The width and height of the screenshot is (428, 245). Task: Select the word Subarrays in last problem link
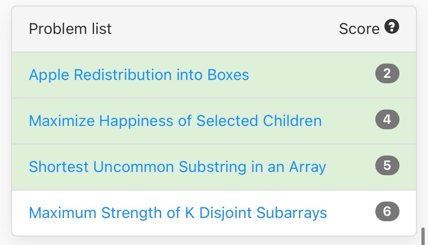[x=292, y=213]
